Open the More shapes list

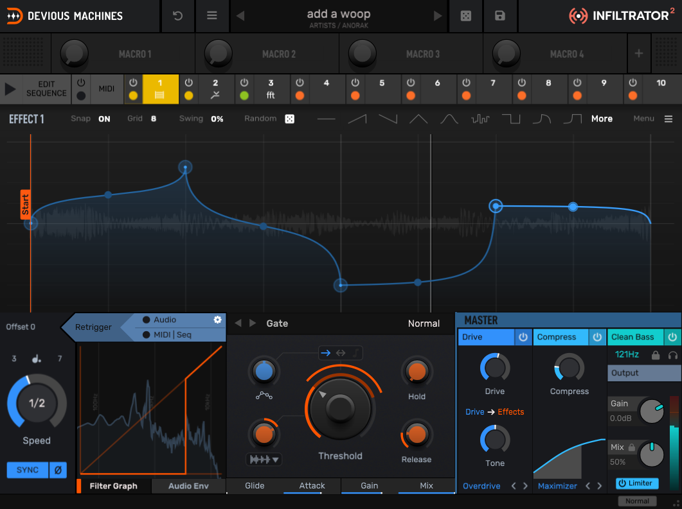click(x=602, y=119)
